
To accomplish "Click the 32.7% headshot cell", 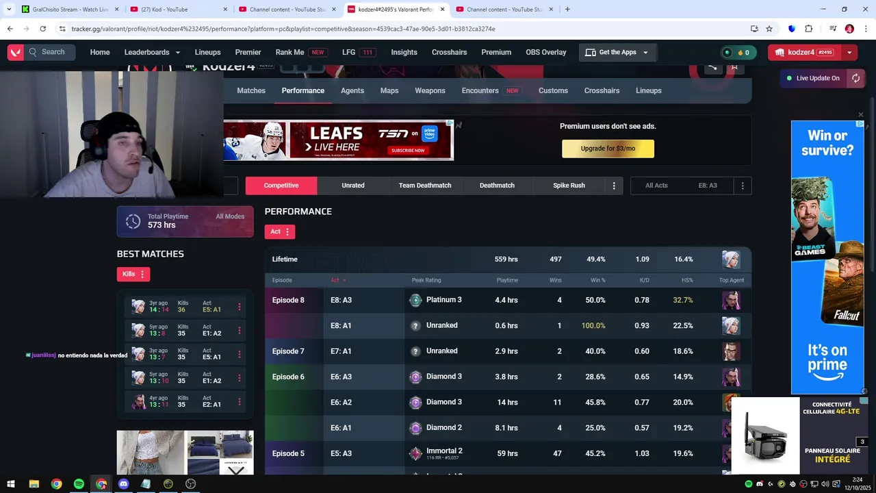I will 682,300.
